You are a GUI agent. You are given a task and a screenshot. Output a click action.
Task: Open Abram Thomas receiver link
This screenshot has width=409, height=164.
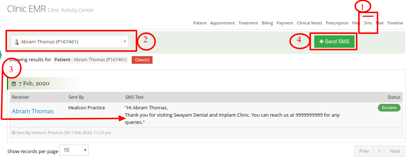[x=33, y=111]
